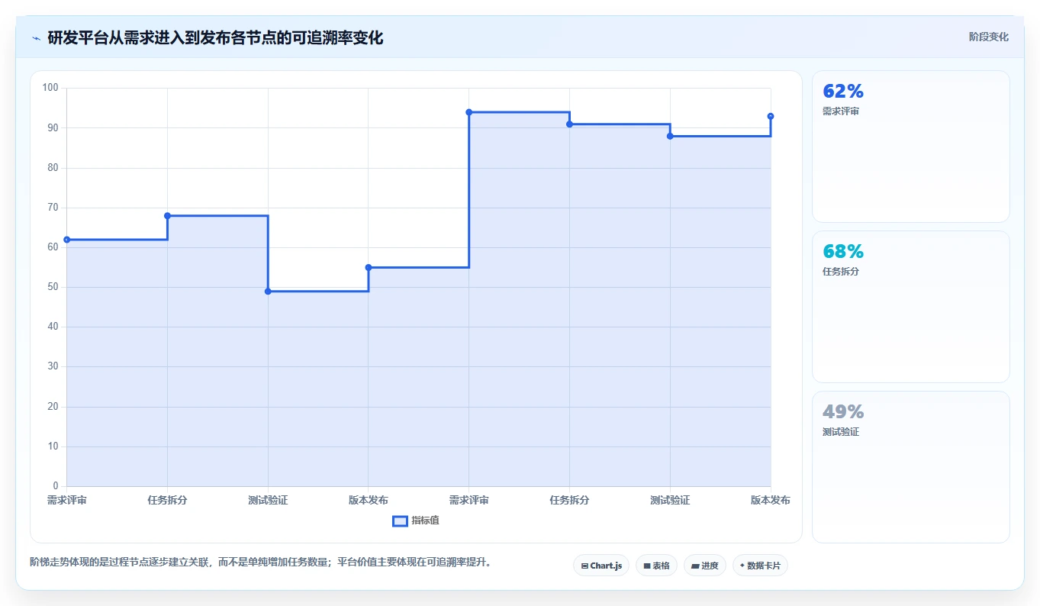Click the lightning icon beside the dashboard title
The height and width of the screenshot is (606, 1040).
tap(36, 37)
